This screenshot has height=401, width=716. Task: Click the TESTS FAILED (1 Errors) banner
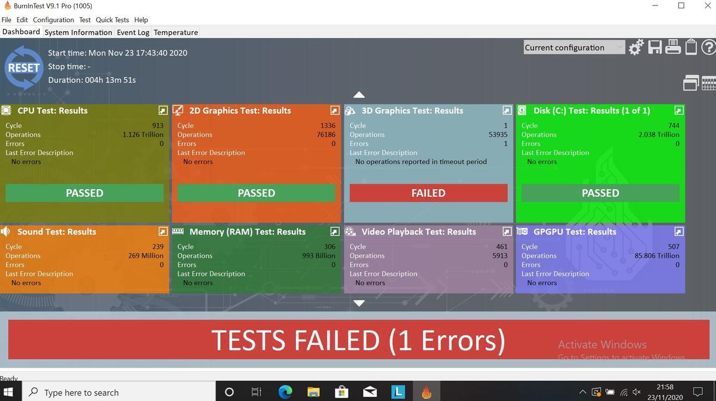(358, 340)
